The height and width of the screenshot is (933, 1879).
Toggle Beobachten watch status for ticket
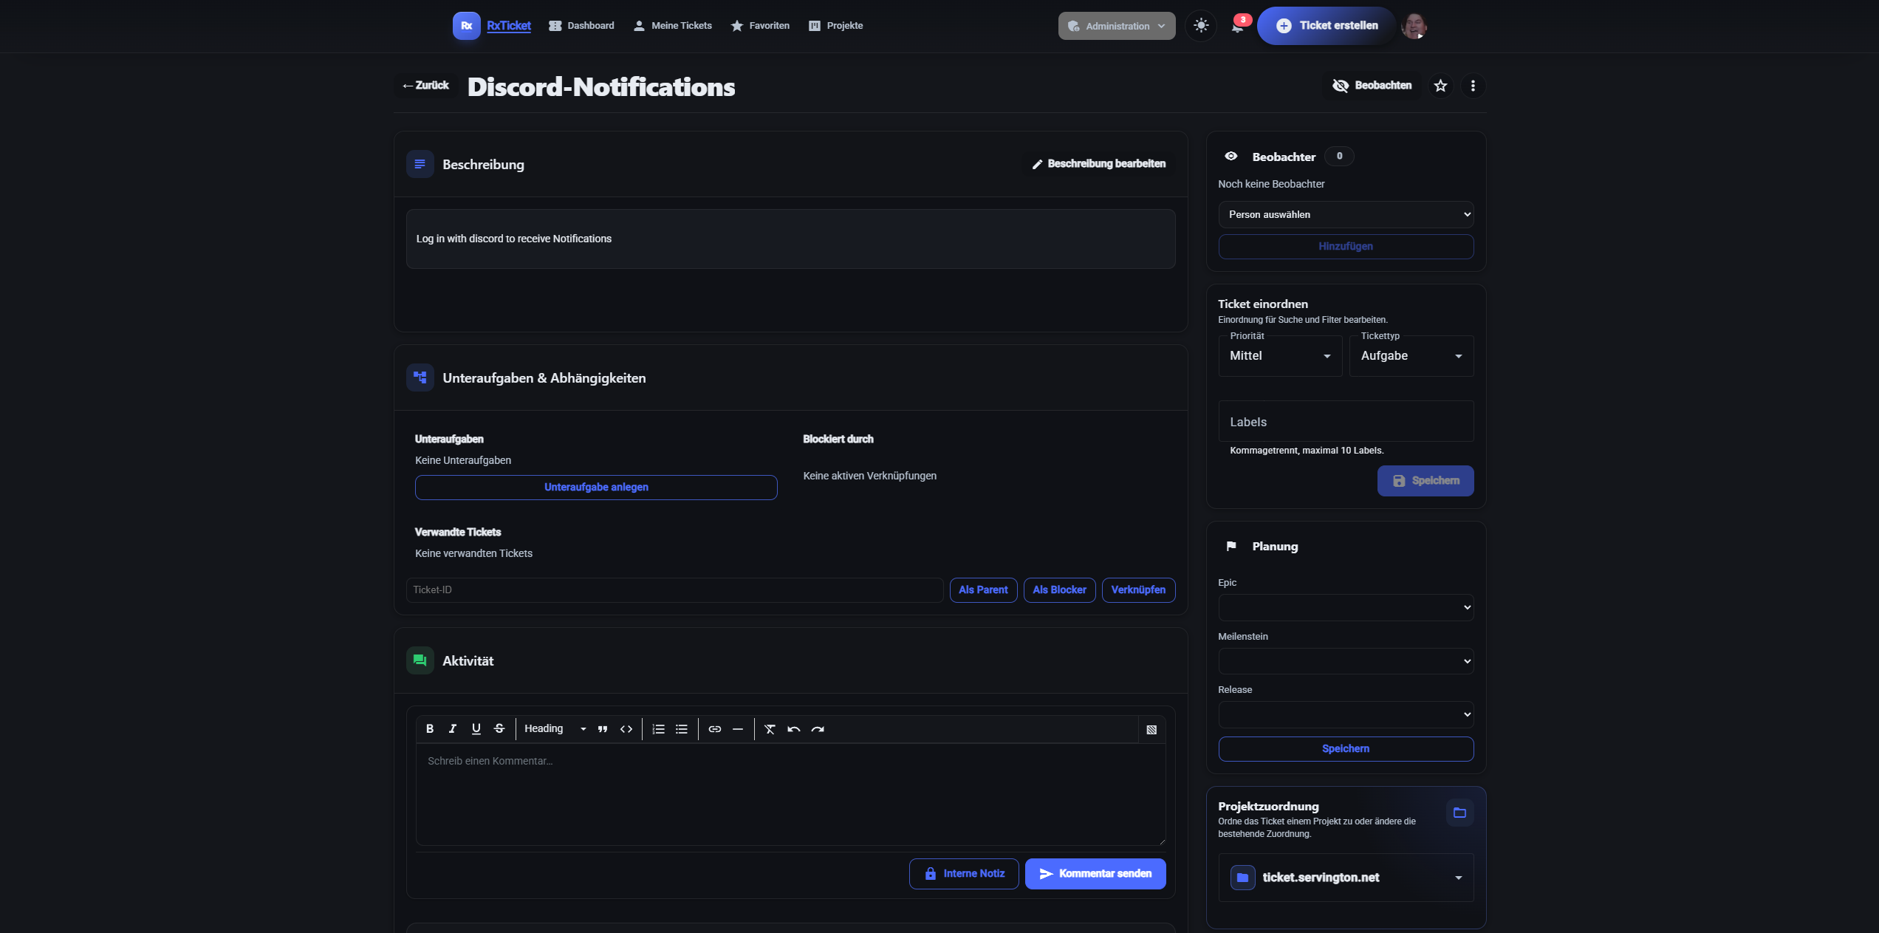1372,86
